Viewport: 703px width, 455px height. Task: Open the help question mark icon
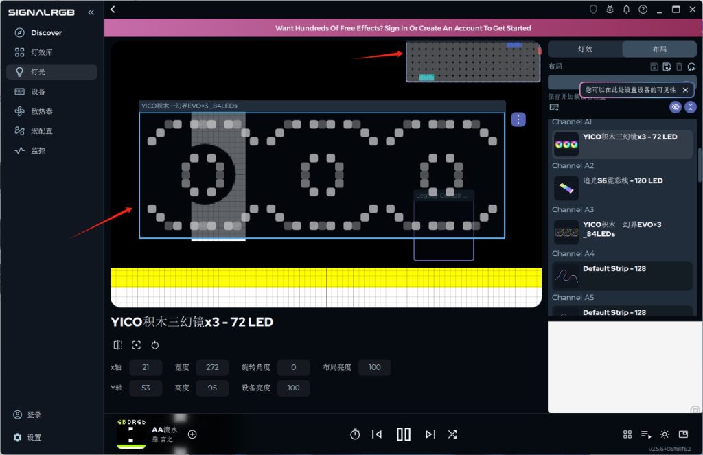643,10
